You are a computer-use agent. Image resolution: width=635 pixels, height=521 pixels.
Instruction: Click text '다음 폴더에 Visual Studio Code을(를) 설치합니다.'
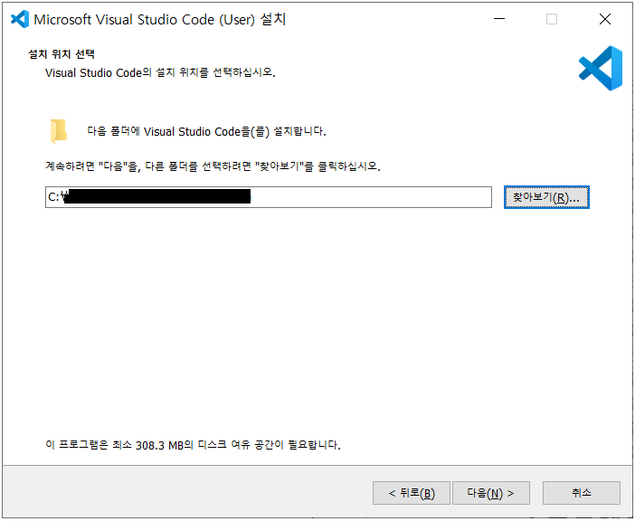click(x=206, y=131)
